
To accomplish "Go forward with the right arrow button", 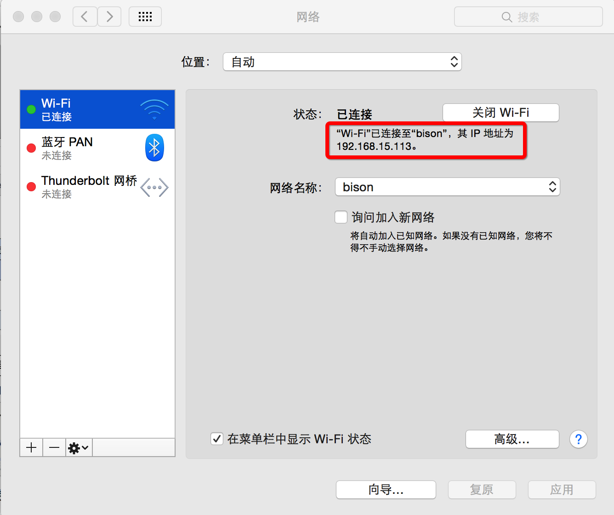I will point(109,17).
